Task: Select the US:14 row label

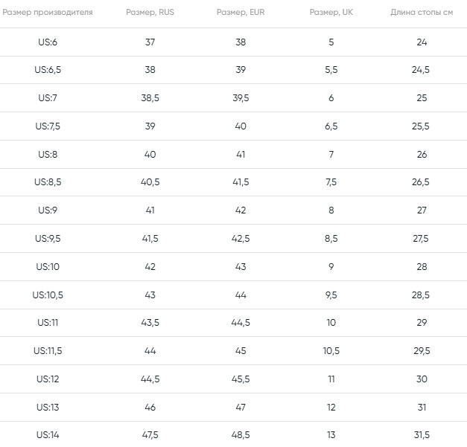Action: tap(48, 435)
